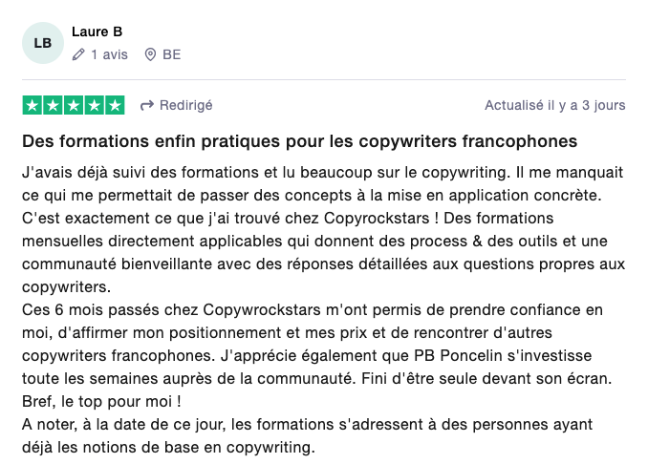Screen dimensions: 648x464
Task: Click the Redirigé label
Action: [186, 105]
